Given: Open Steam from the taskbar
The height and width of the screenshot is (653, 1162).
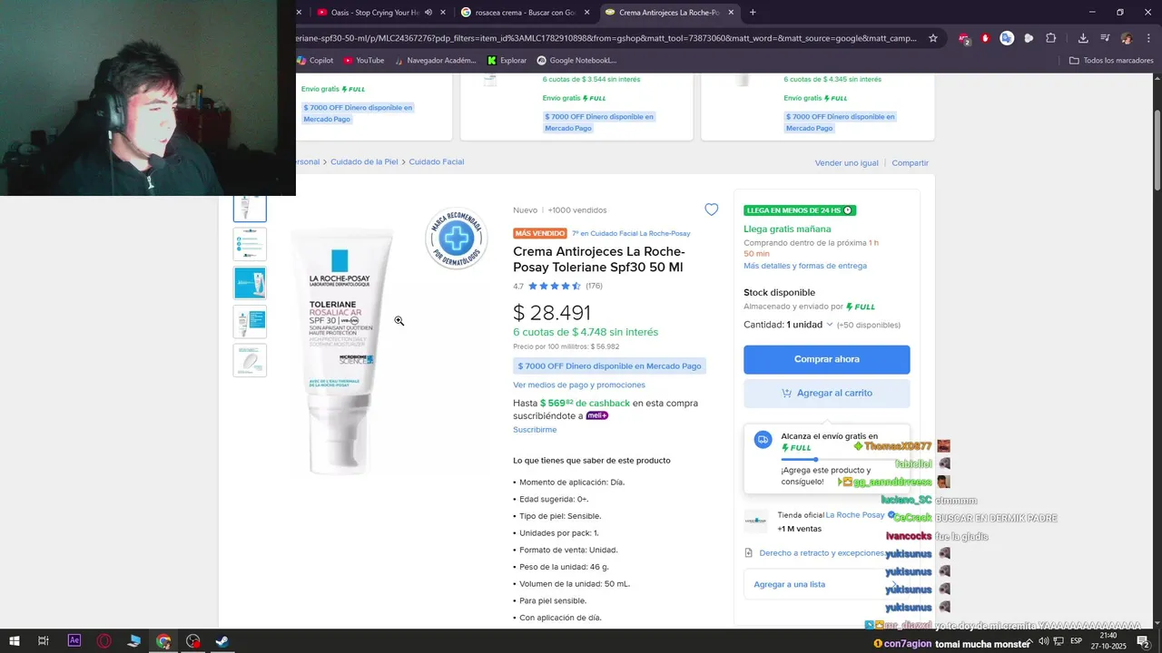Looking at the screenshot, I should 222,641.
